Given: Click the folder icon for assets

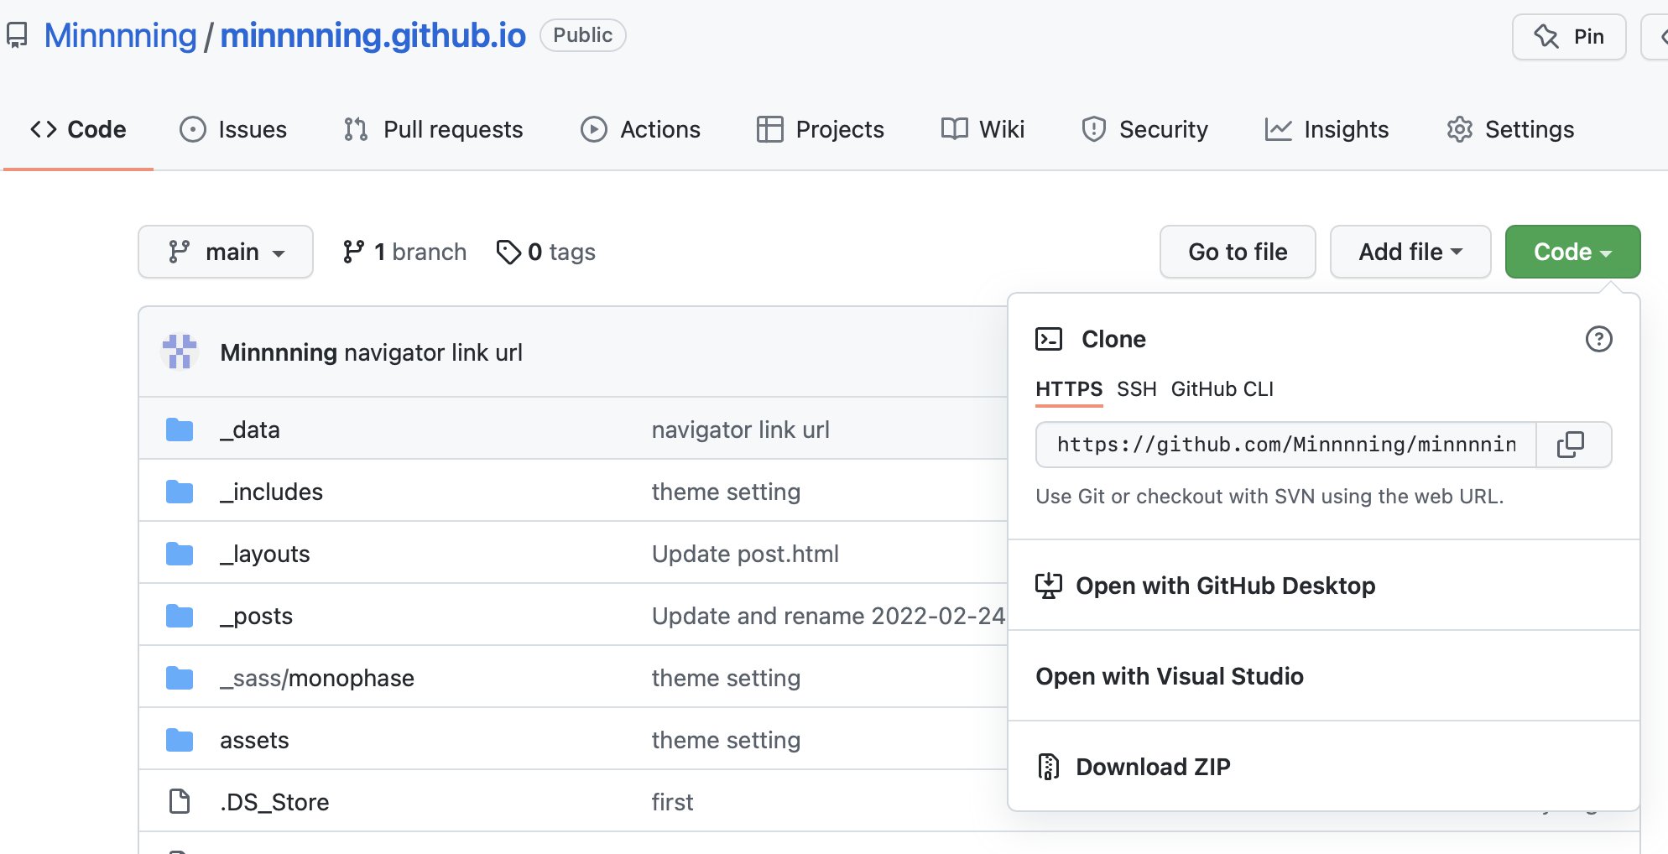Looking at the screenshot, I should [x=180, y=740].
